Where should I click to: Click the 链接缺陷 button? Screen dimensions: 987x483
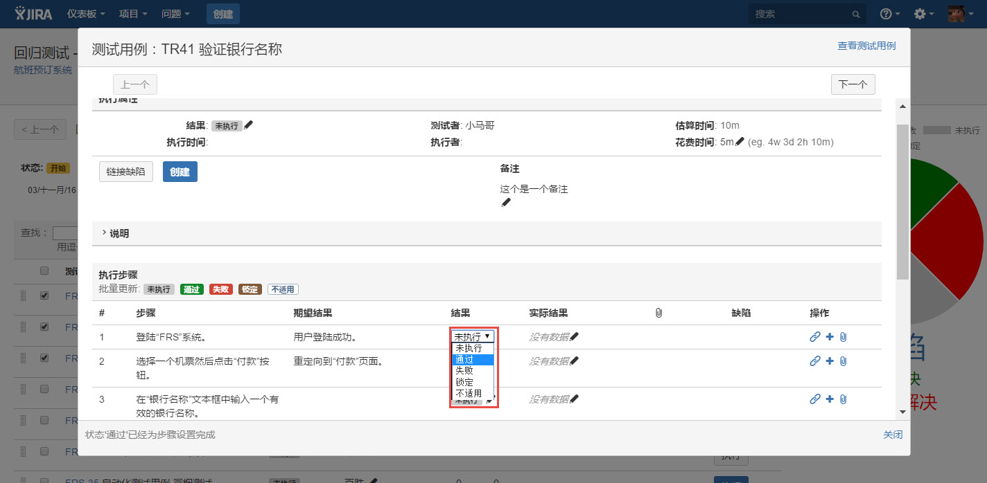[x=126, y=172]
